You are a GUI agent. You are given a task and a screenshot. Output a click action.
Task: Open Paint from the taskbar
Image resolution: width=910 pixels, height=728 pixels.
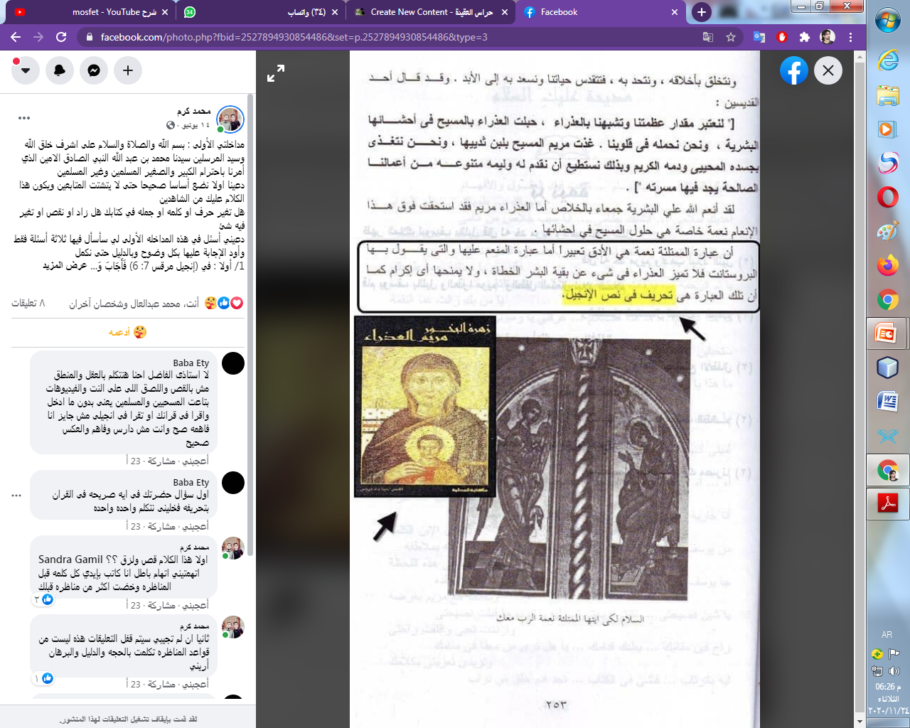(888, 231)
